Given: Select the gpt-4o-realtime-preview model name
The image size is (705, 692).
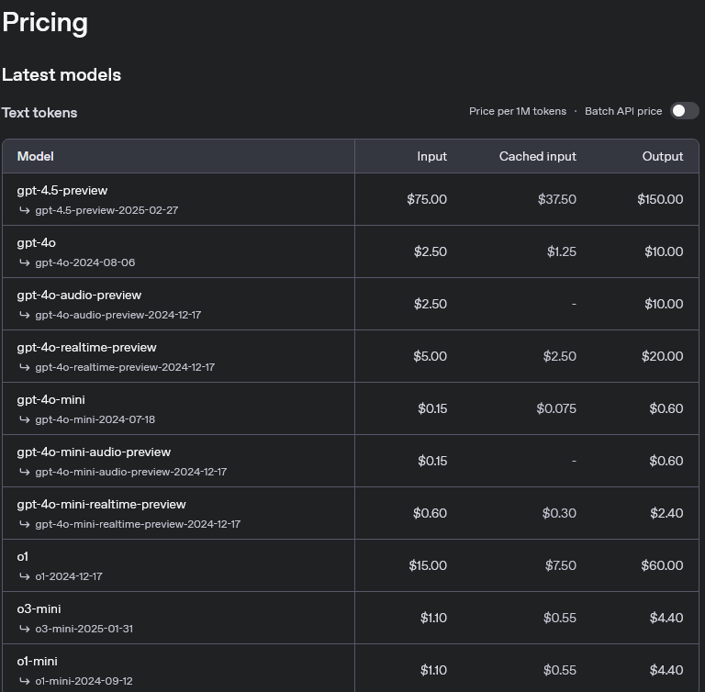Looking at the screenshot, I should (87, 348).
